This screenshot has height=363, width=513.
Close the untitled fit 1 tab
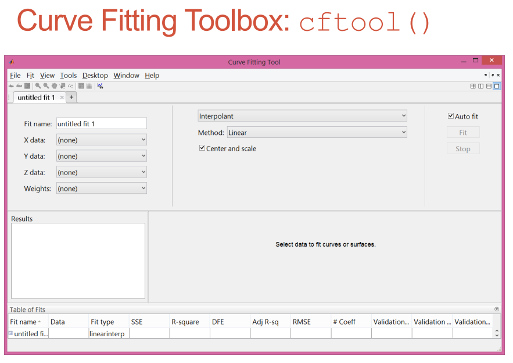62,98
